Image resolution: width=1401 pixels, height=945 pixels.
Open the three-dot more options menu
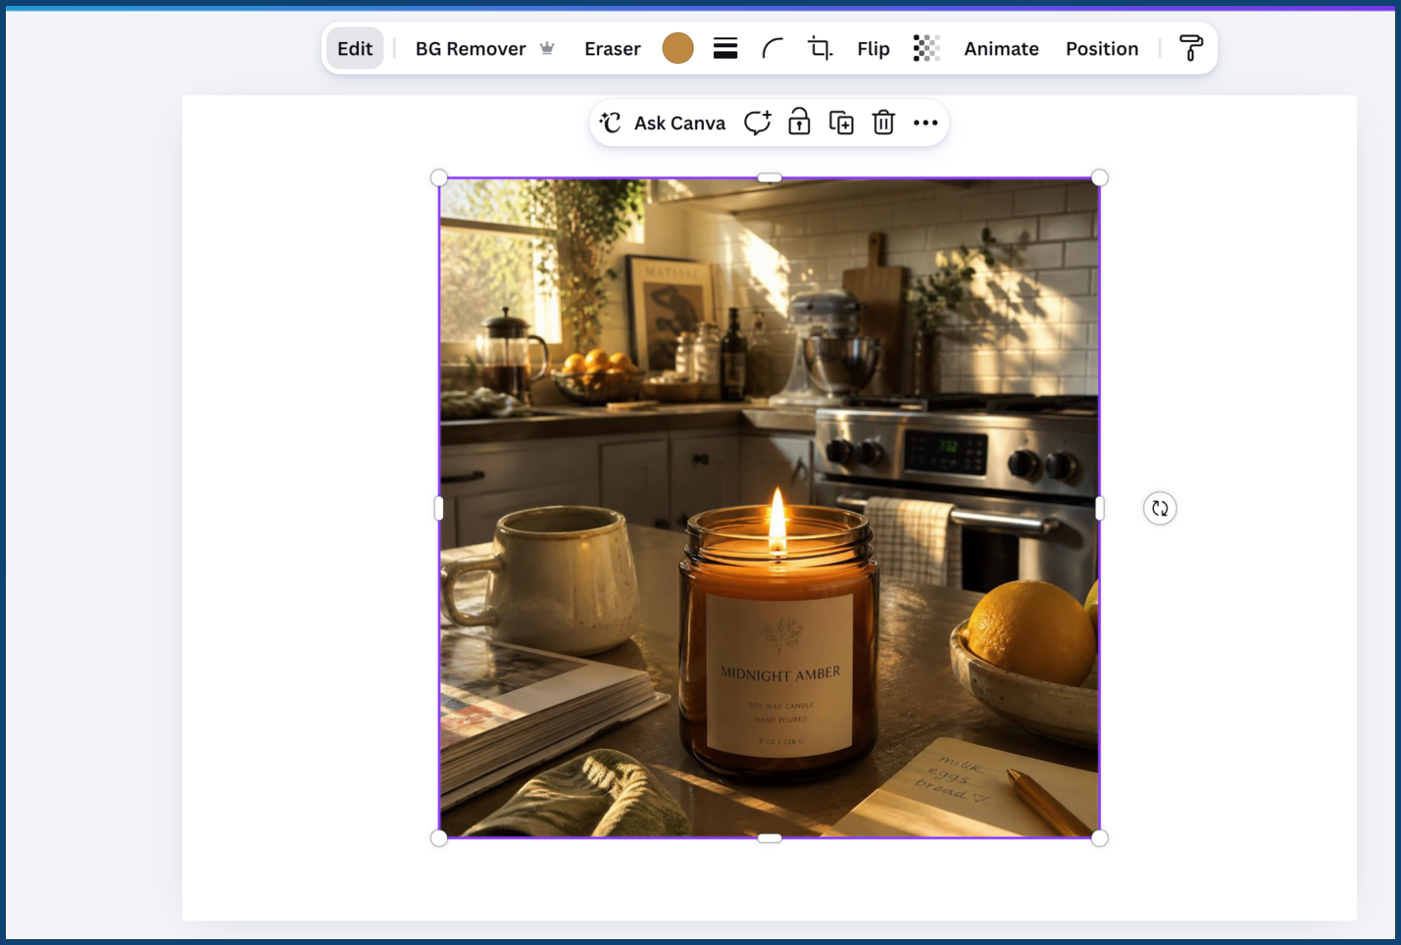pos(926,123)
